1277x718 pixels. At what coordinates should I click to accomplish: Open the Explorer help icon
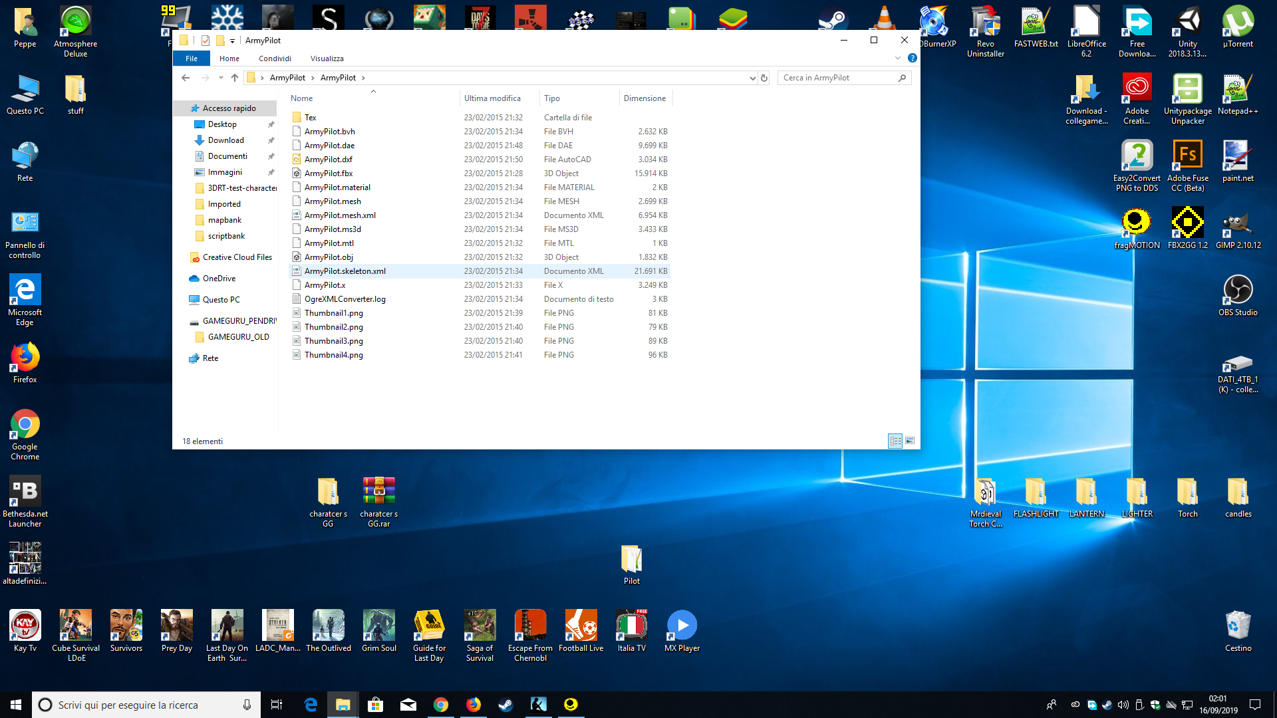click(x=913, y=59)
